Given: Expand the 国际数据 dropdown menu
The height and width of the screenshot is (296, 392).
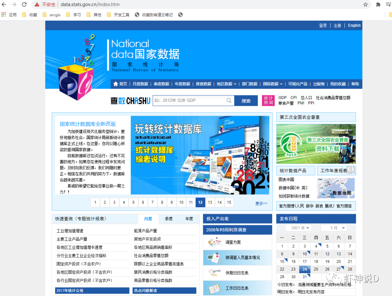Looking at the screenshot, I should point(273,84).
